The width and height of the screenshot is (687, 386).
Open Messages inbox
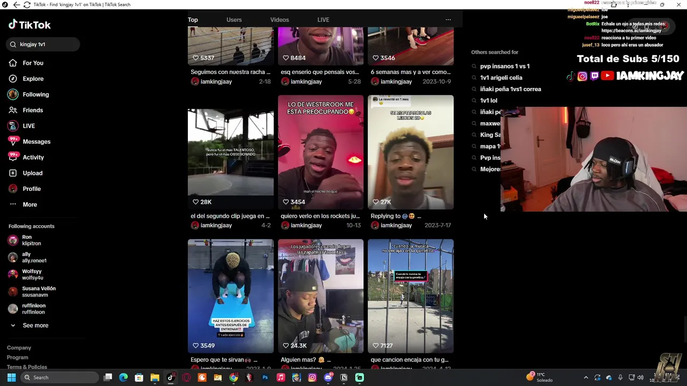point(30,142)
